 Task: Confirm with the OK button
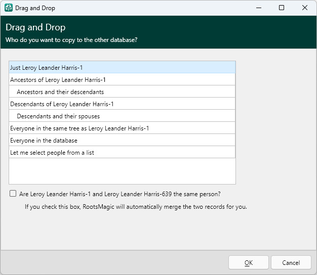pyautogui.click(x=249, y=262)
